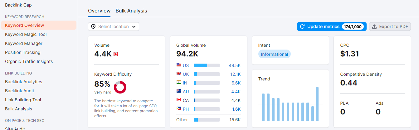
Task: Click the PLA label
Action: pos(344,103)
